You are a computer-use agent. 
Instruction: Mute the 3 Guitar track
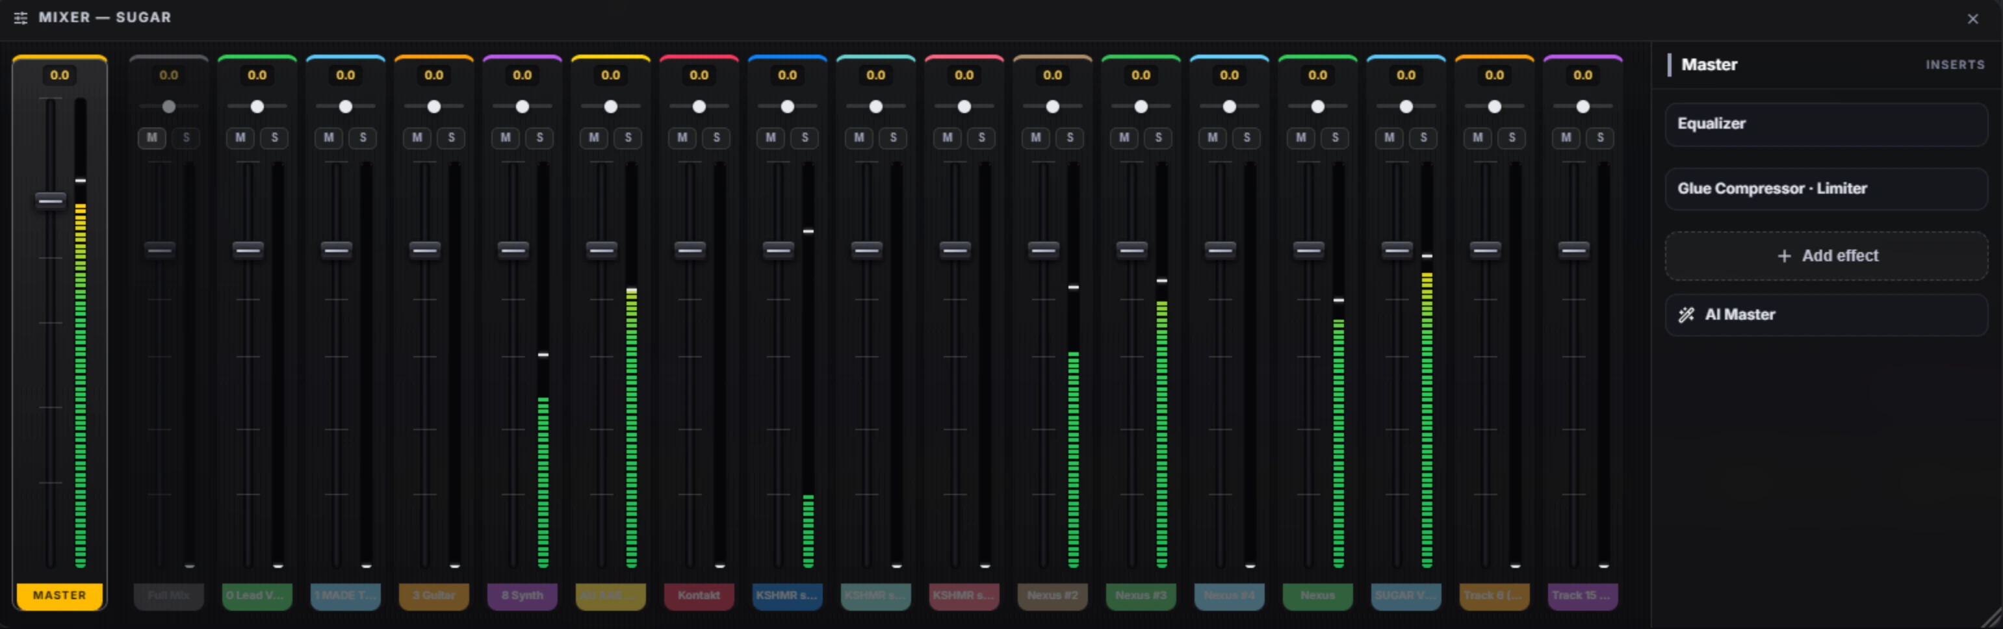coord(417,138)
